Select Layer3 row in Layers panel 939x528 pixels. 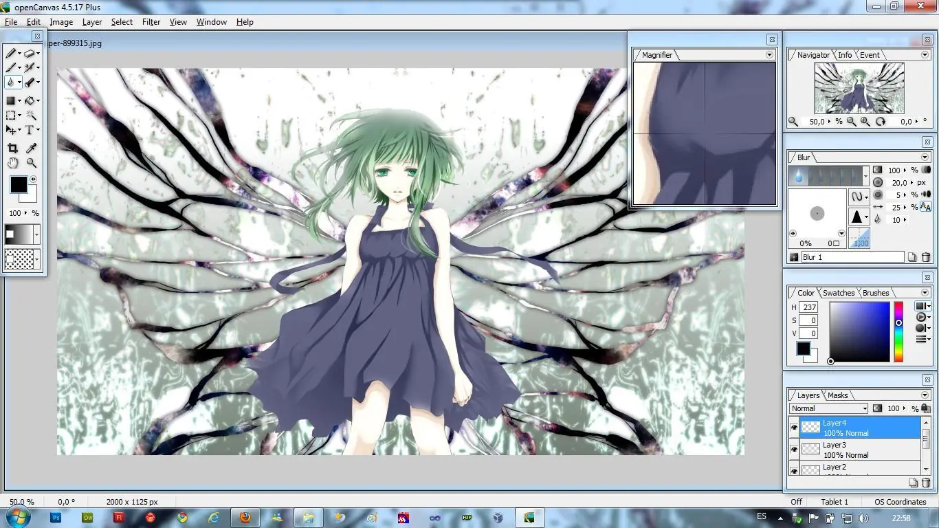pos(860,450)
